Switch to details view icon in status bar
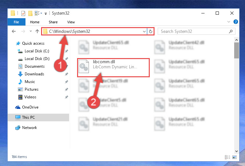Viewport: 245px width, 166px height. click(227, 157)
